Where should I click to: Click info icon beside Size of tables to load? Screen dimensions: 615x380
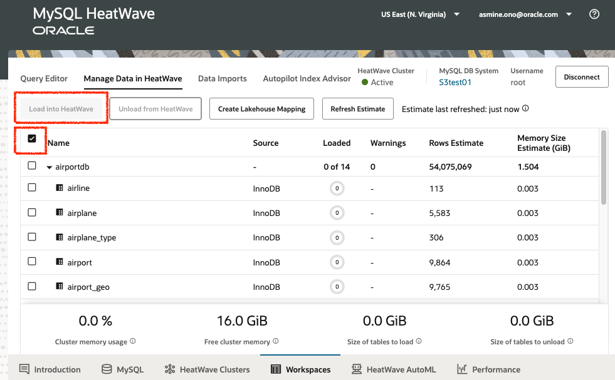pyautogui.click(x=418, y=342)
